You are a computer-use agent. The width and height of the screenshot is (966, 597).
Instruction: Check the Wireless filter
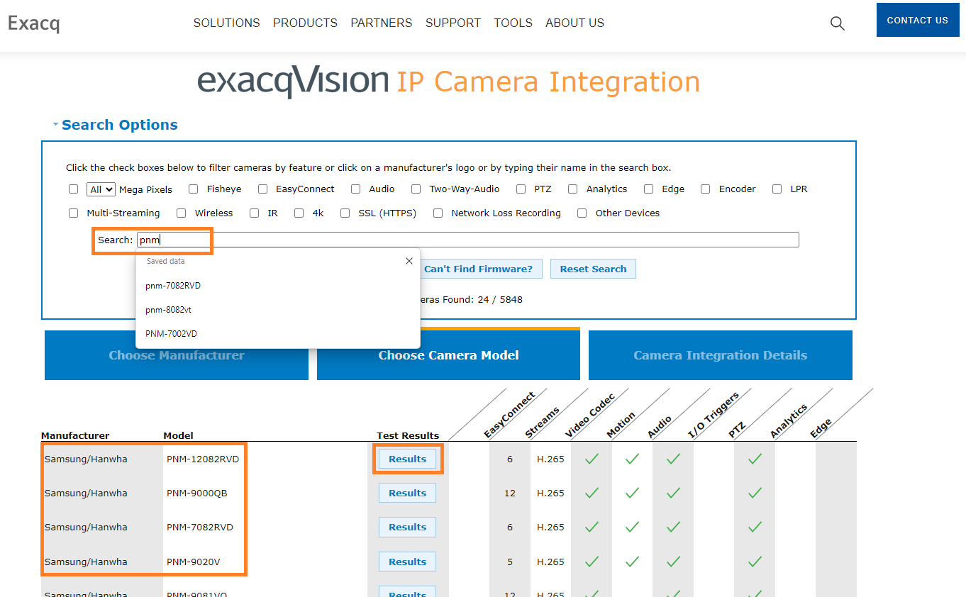[x=182, y=213]
